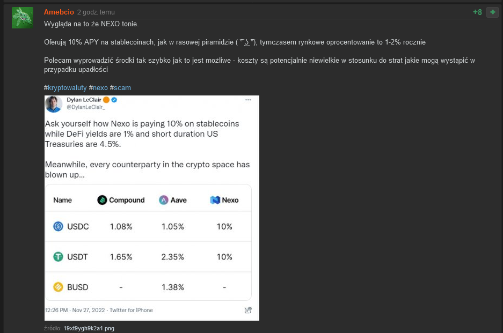
Task: Open the #scam hashtag
Action: (x=120, y=87)
